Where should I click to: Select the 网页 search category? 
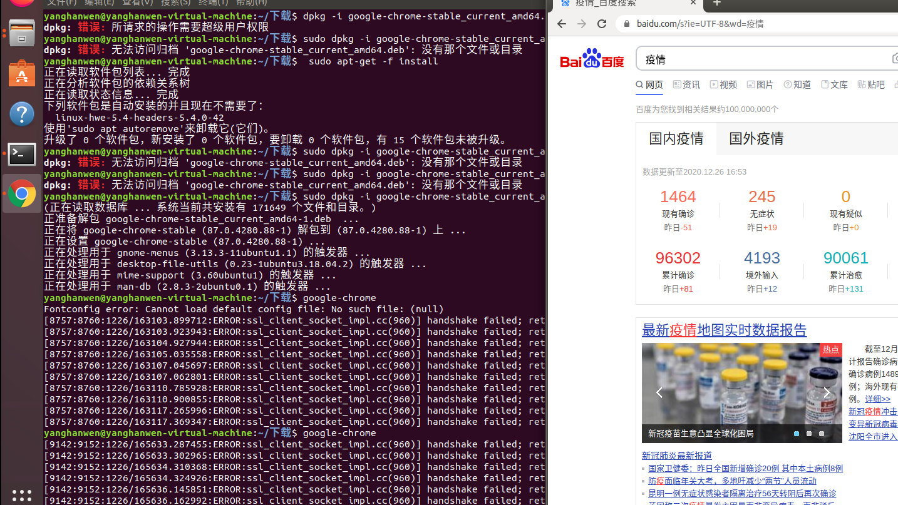[x=649, y=85]
